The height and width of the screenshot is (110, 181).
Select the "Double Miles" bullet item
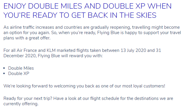(21, 68)
